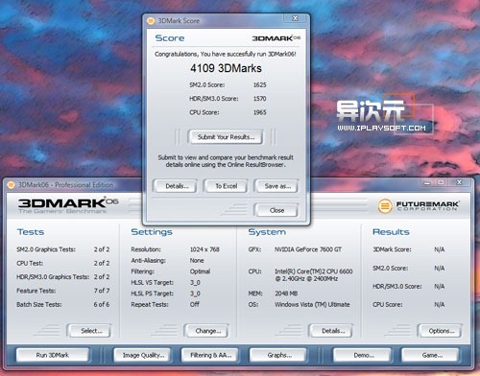Screen dimensions: 480x376
Task: Click the HDR/SM3.0 Score value 1570
Action: tap(259, 99)
